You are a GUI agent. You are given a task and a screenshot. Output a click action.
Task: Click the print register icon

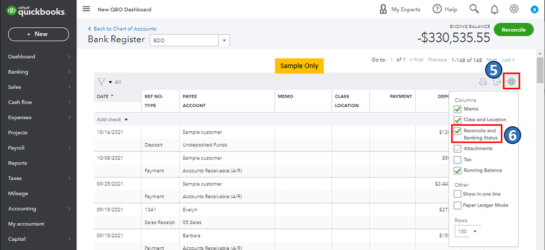point(483,82)
